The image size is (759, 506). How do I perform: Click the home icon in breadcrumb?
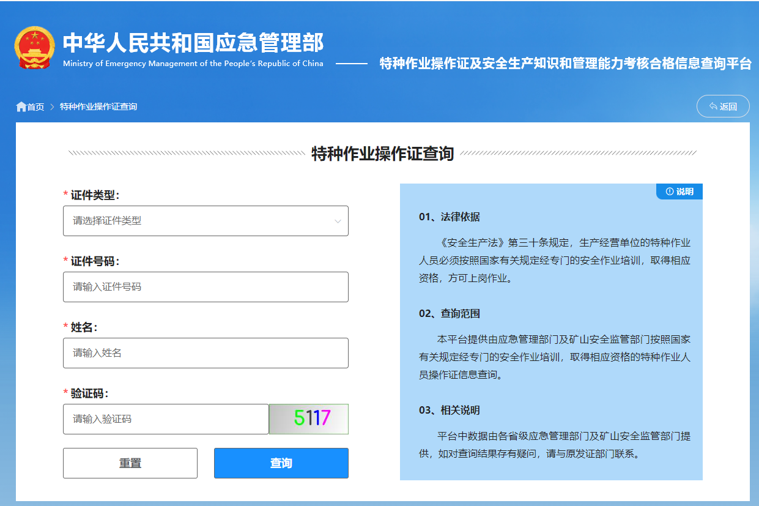[x=21, y=106]
